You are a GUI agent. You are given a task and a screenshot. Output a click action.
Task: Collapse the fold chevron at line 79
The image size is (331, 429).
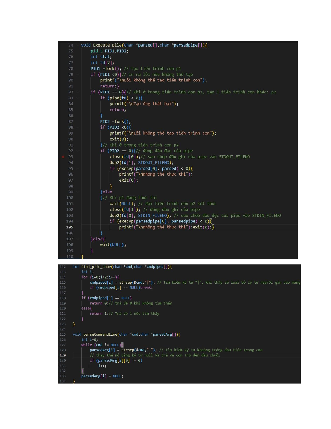78,74
